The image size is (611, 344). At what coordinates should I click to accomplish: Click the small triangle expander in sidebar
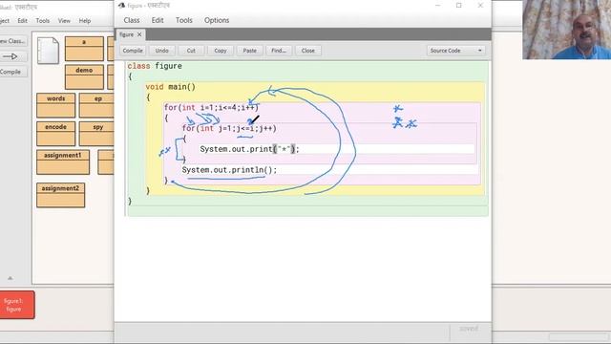11,278
